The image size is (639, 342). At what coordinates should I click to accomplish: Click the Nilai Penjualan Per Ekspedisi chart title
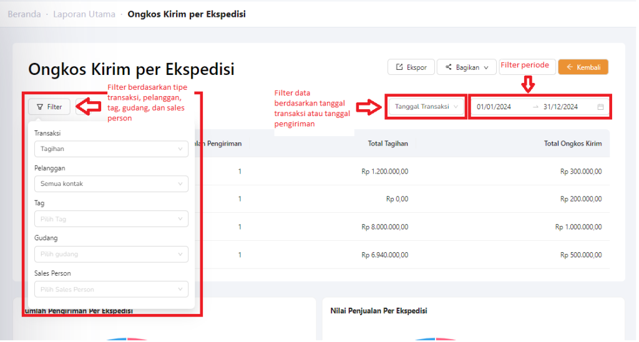[380, 312]
